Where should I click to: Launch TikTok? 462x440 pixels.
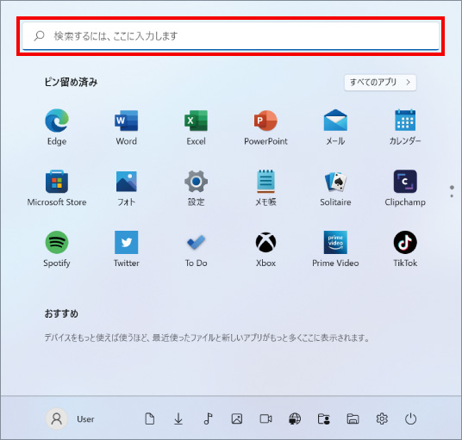[405, 249]
